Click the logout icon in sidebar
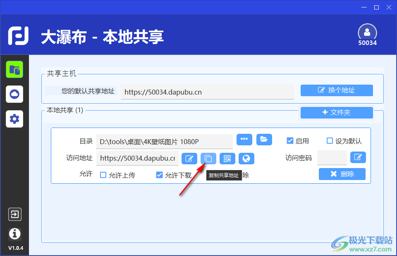 14,214
